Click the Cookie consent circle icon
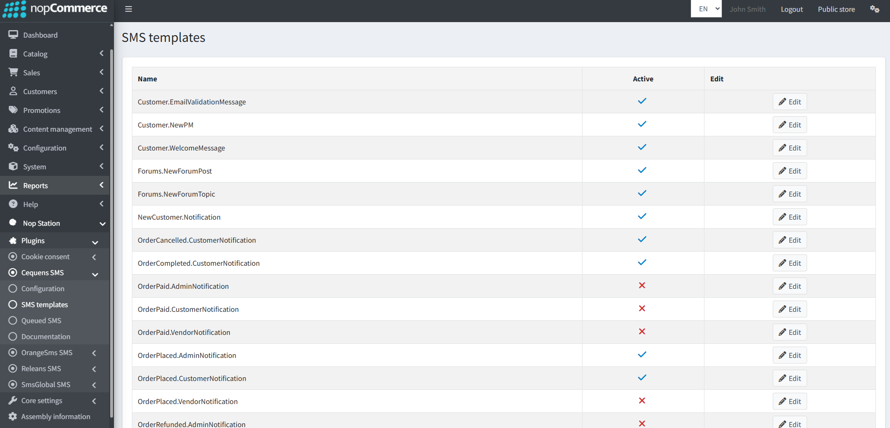The image size is (890, 428). pyautogui.click(x=13, y=256)
